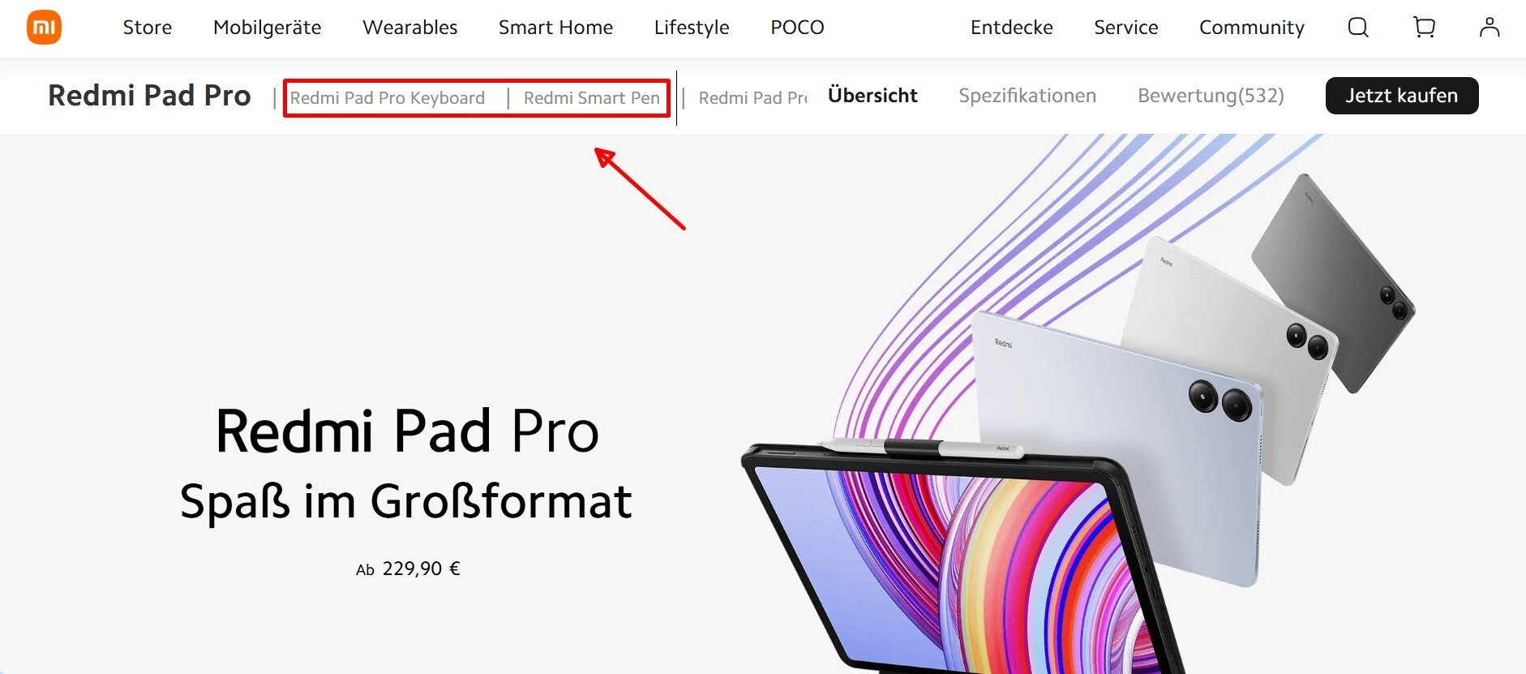Open the Service navigation item
1526x674 pixels.
pyautogui.click(x=1125, y=28)
